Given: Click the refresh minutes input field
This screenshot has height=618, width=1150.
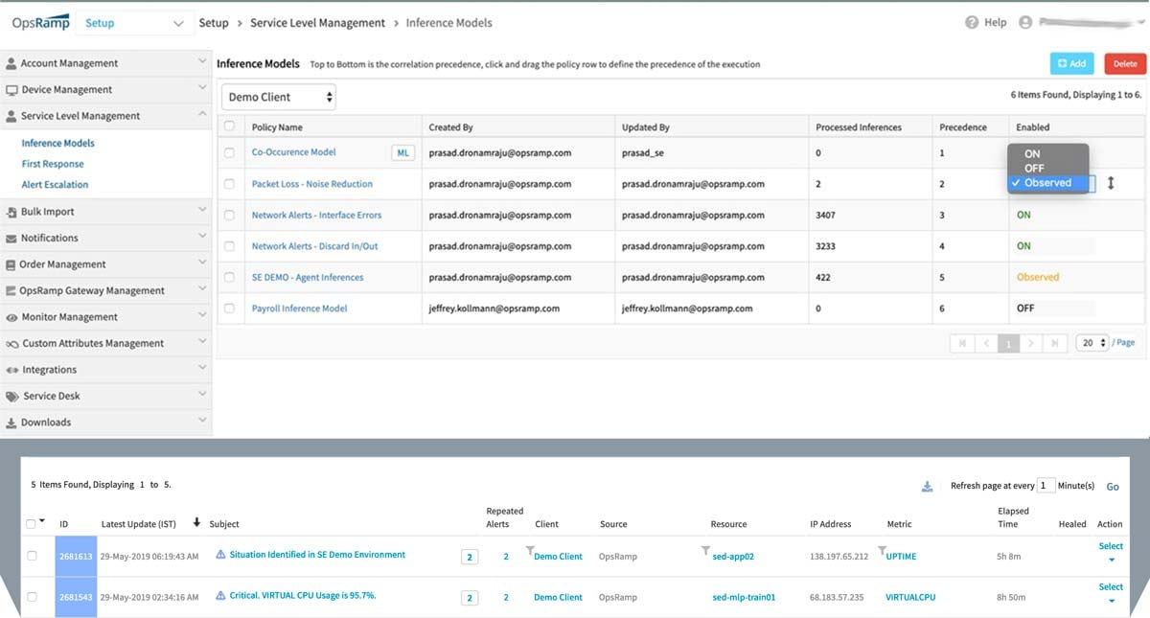Looking at the screenshot, I should [1047, 486].
